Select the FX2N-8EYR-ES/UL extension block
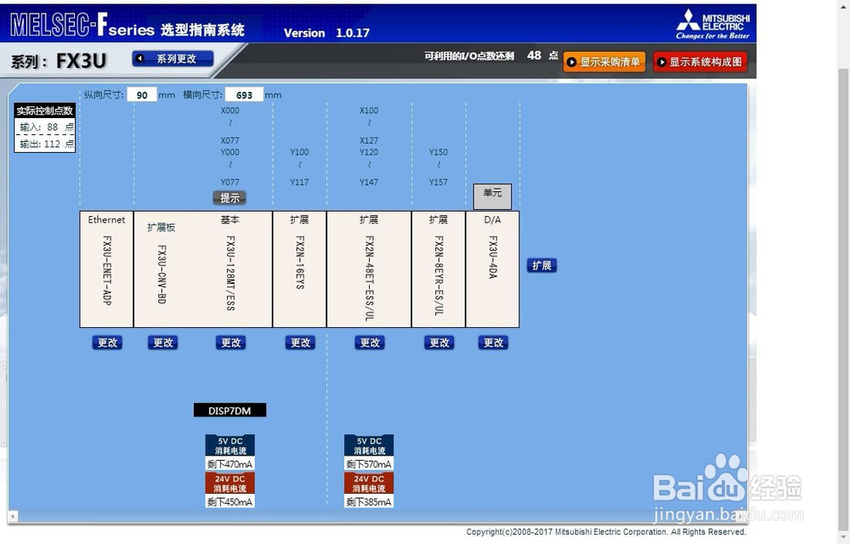Viewport: 850px width, 544px height. pos(439,269)
